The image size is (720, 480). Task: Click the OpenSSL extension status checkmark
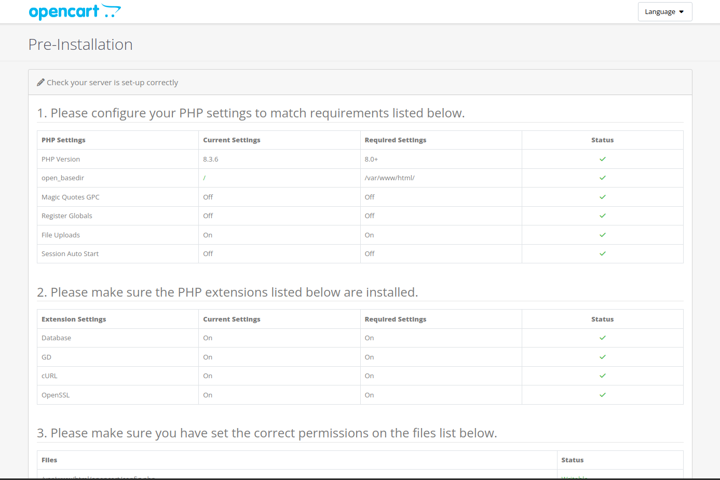click(602, 395)
